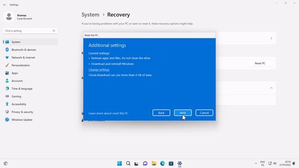This screenshot has height=168, width=299.
Task: Open Accounts settings
Action: (x=30, y=81)
